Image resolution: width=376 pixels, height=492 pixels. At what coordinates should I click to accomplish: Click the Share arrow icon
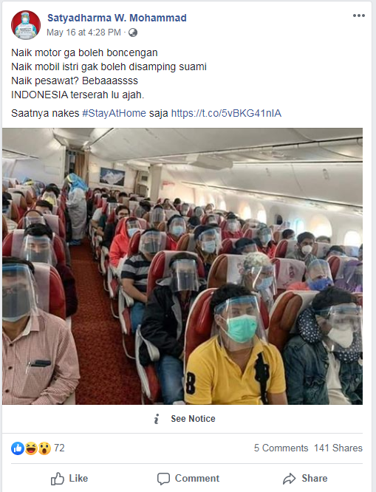pos(289,479)
